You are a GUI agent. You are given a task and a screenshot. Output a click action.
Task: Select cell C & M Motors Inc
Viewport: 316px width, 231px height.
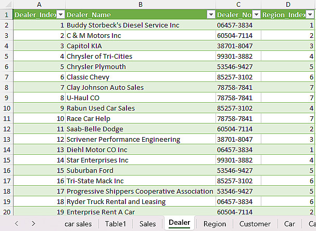(x=141, y=35)
